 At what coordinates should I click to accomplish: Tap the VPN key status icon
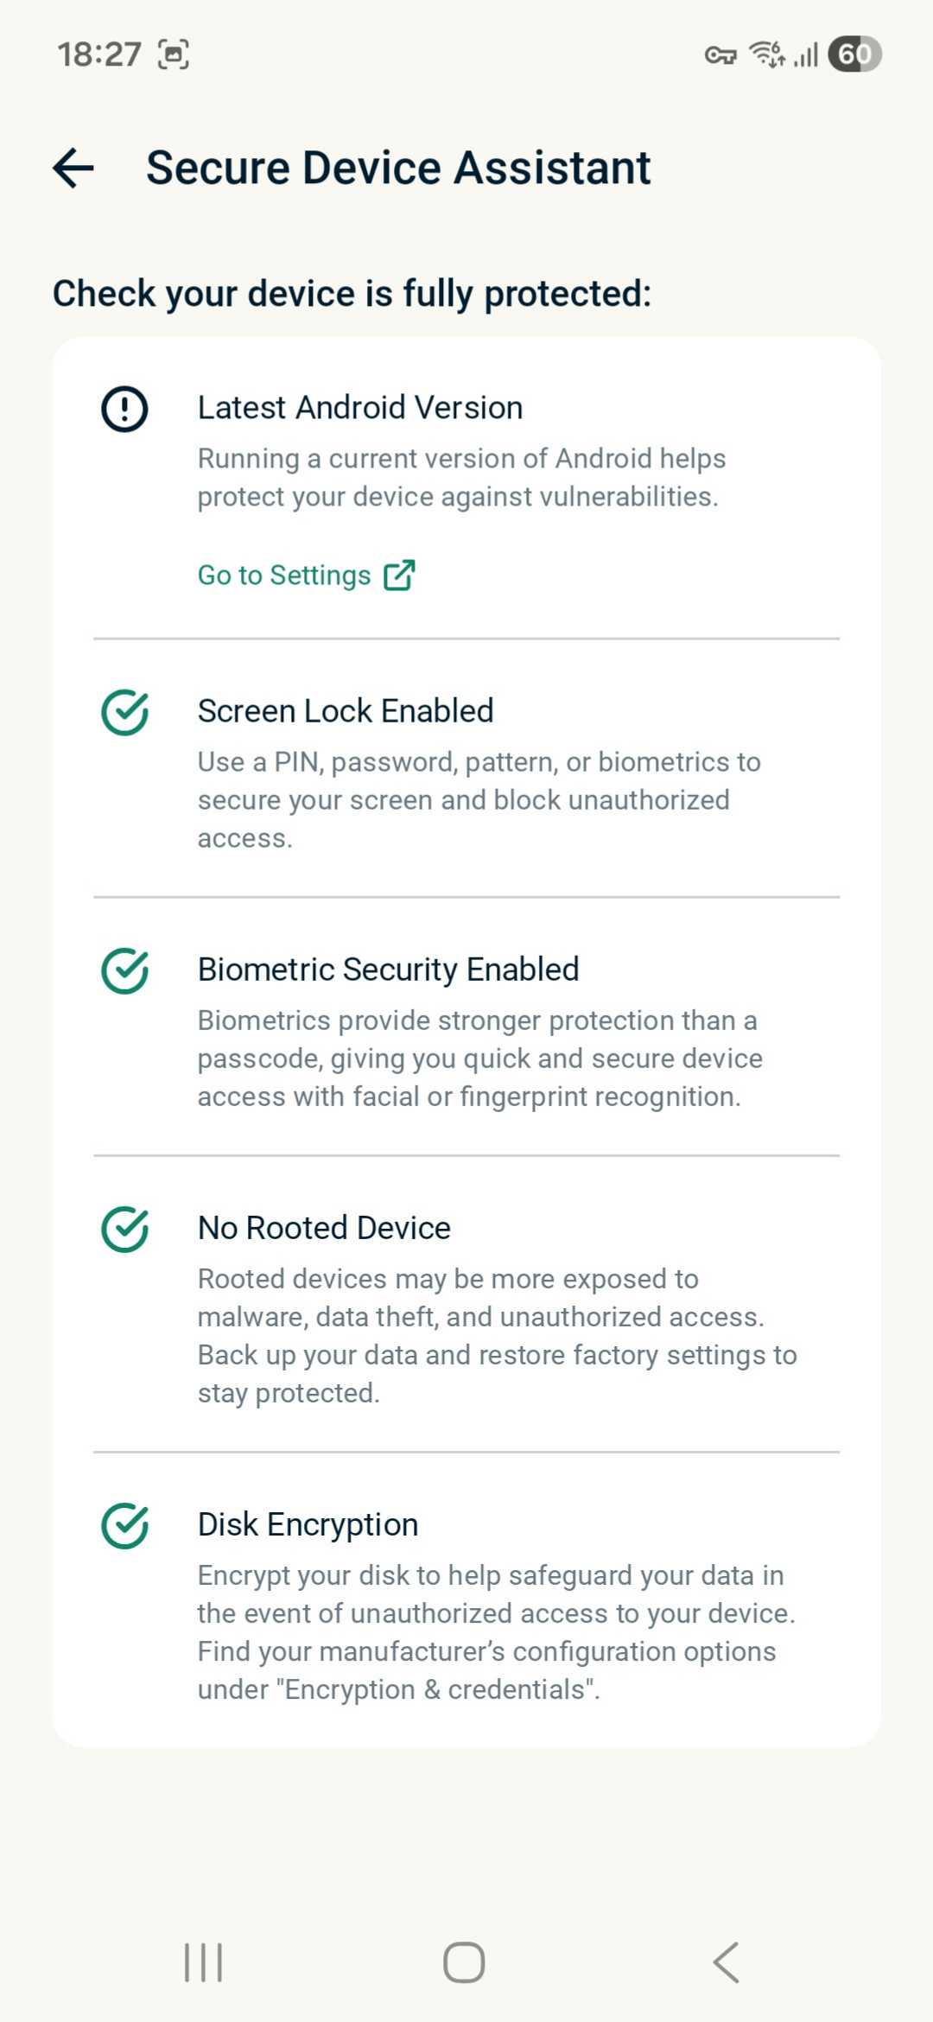pos(720,56)
